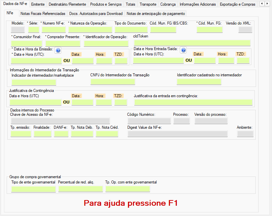Open the Comprador Presente field
Screen dimensions: 272x216
click(63, 43)
